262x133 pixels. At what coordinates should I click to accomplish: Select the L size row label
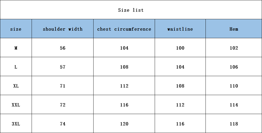click(x=16, y=67)
